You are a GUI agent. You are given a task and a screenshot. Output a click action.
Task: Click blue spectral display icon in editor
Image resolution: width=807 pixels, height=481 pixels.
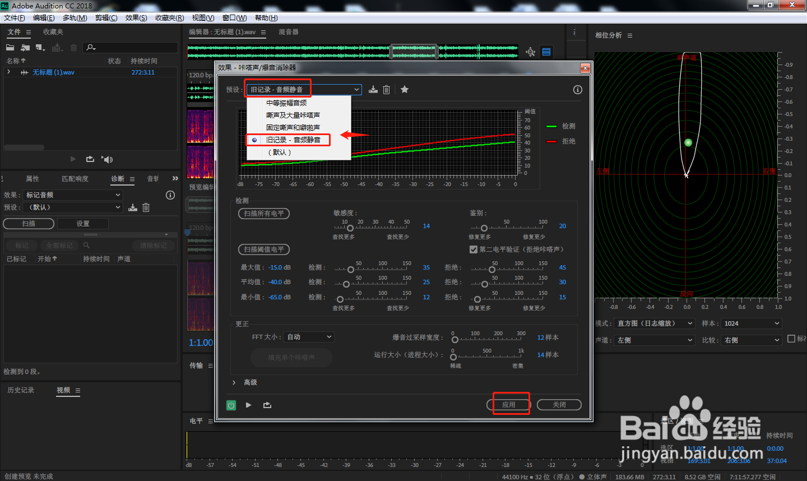pyautogui.click(x=546, y=52)
